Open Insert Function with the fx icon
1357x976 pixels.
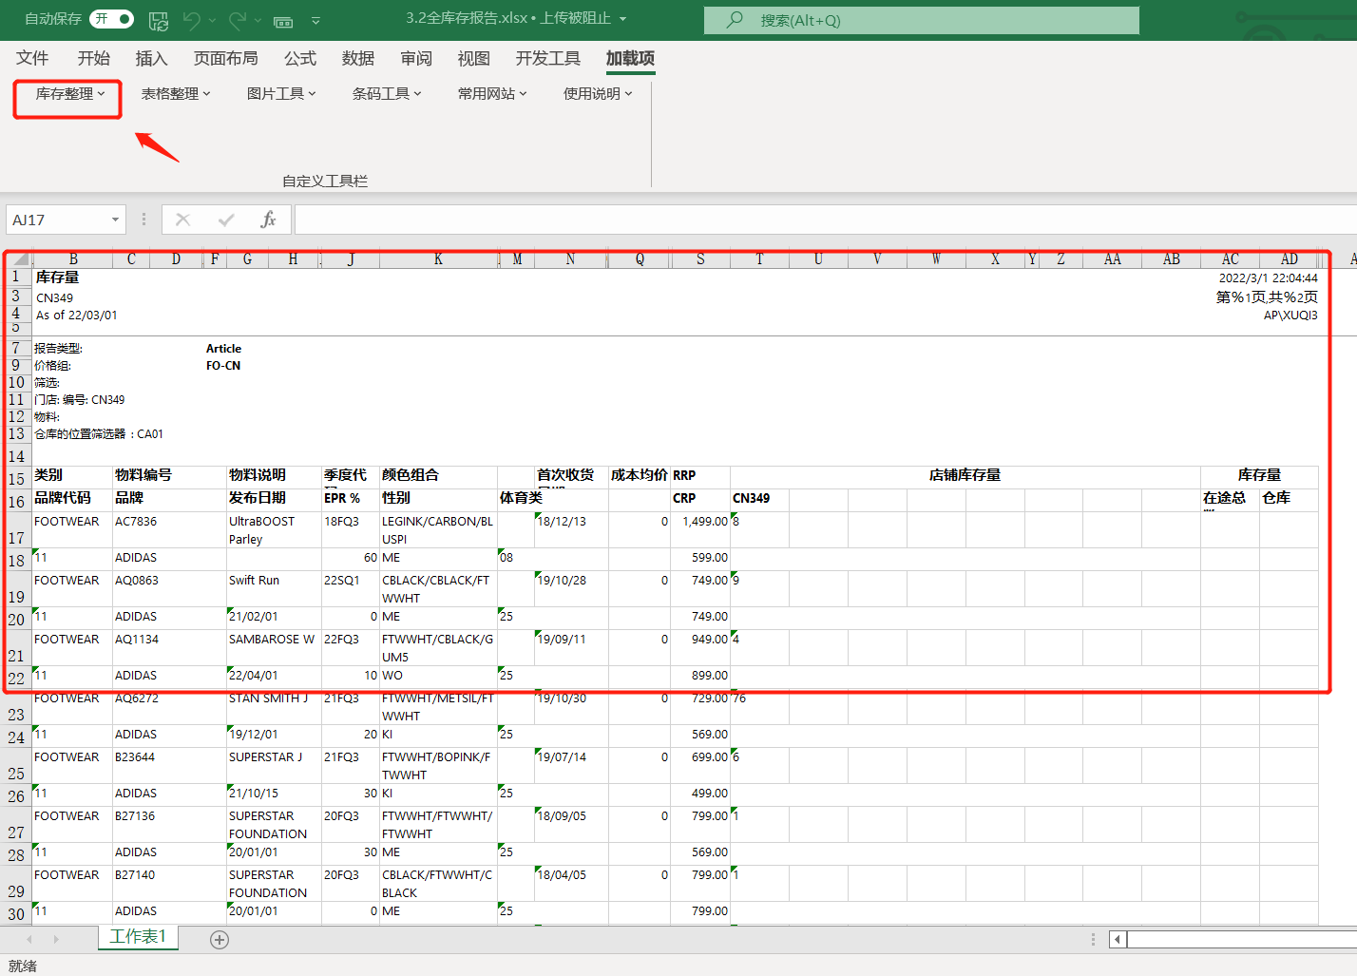pyautogui.click(x=269, y=220)
